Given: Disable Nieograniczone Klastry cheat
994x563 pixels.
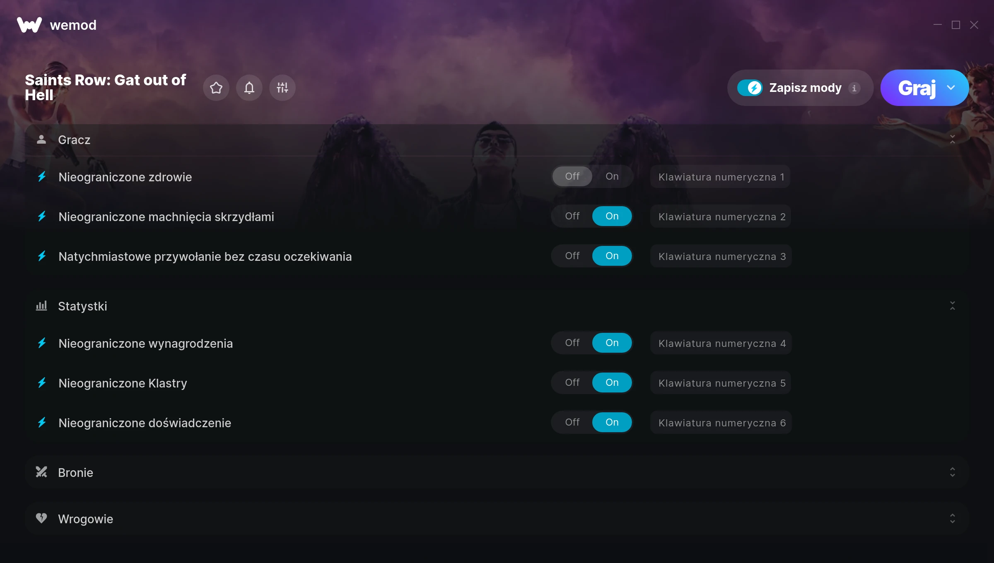Looking at the screenshot, I should point(572,383).
